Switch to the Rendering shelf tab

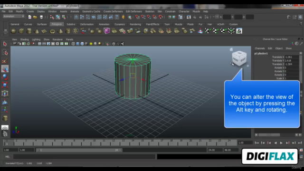pos(135,24)
